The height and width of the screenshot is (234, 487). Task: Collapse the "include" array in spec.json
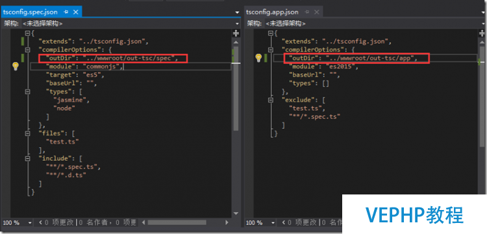[x=28, y=158]
